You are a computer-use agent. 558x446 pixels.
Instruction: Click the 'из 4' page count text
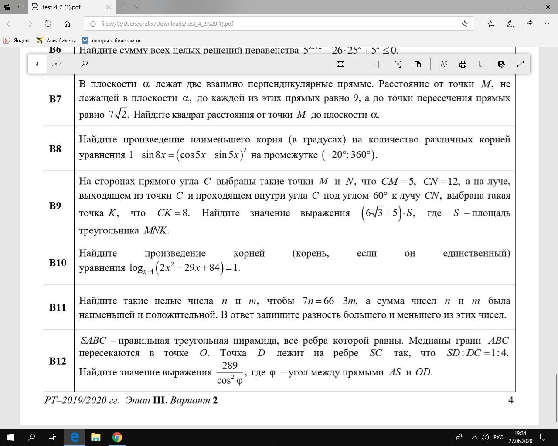[57, 64]
